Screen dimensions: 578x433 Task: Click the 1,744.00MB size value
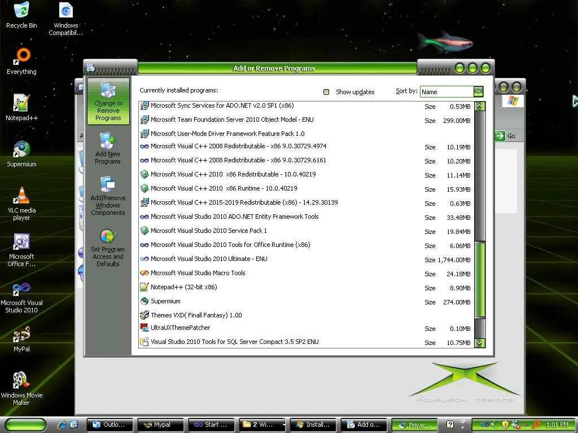454,260
